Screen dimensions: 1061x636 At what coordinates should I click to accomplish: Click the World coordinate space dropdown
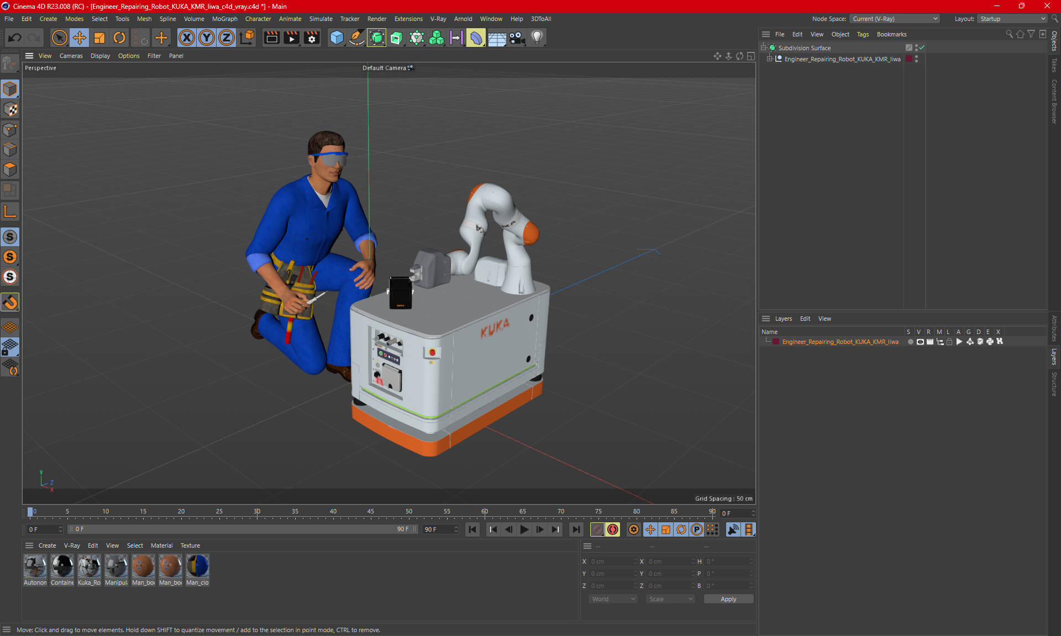coord(612,599)
